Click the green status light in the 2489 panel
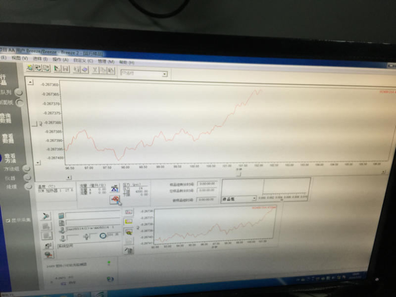396x297 pixels. [x=109, y=263]
